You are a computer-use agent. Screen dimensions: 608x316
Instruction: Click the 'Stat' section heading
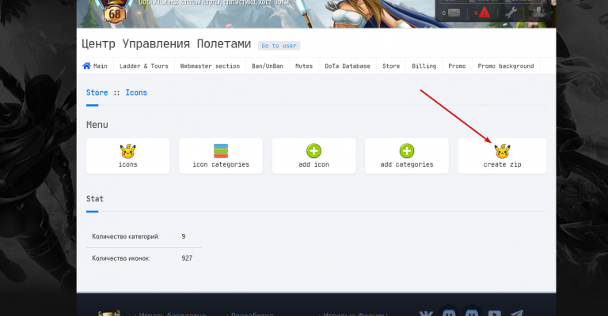[95, 199]
